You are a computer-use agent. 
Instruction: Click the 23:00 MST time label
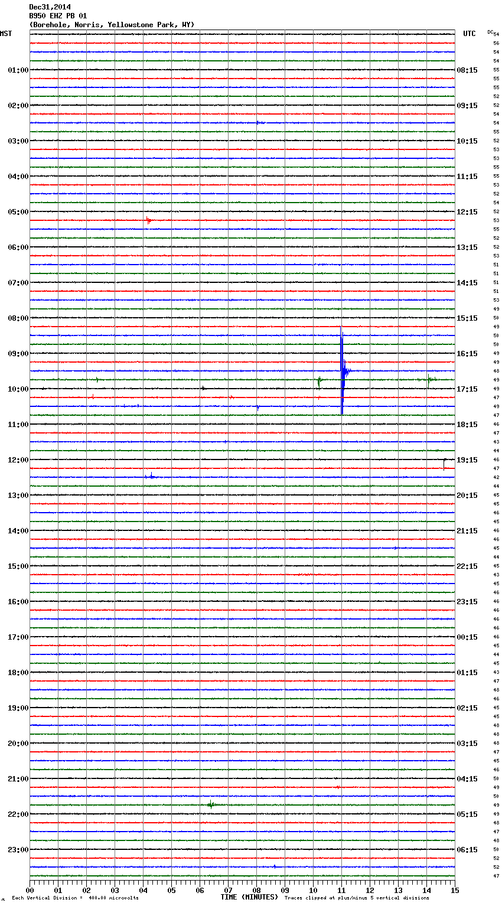(18, 850)
